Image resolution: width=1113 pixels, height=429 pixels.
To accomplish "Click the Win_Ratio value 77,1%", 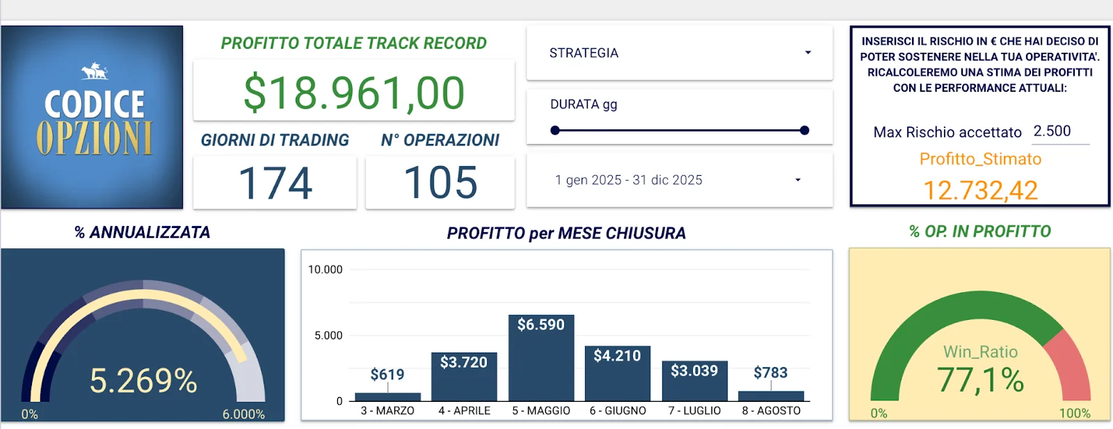I will coord(980,380).
